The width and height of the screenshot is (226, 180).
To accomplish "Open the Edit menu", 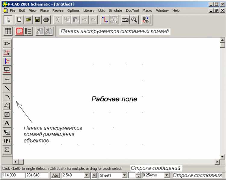I will coord(22,10).
